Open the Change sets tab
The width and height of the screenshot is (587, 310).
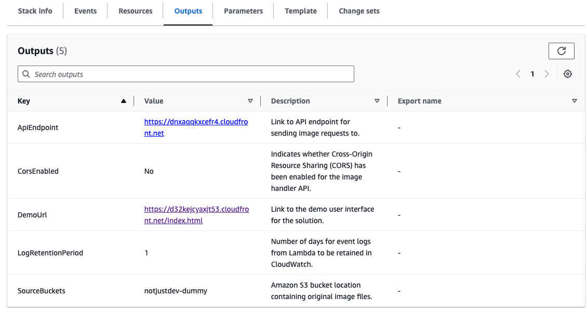pyautogui.click(x=359, y=11)
